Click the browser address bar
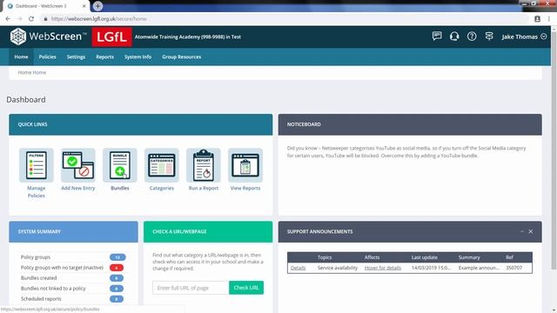 tap(285, 19)
